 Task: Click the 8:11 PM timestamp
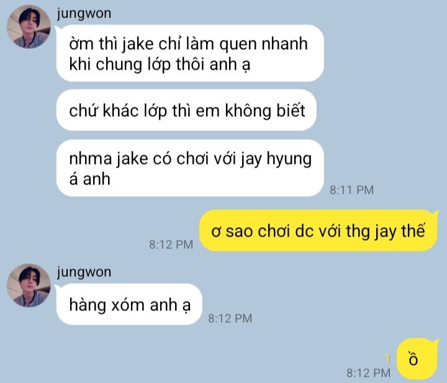click(351, 190)
